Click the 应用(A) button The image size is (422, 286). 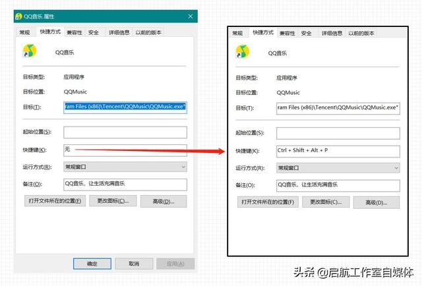[x=175, y=264]
